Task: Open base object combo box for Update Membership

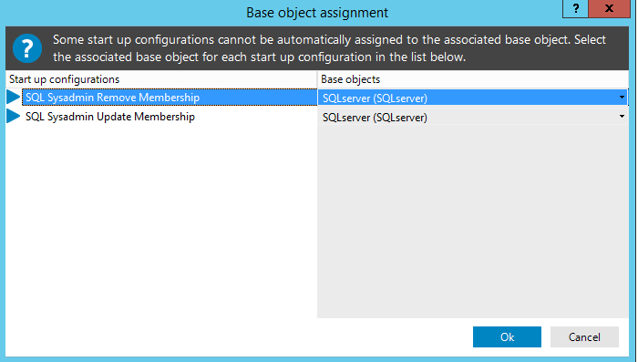Action: point(473,117)
